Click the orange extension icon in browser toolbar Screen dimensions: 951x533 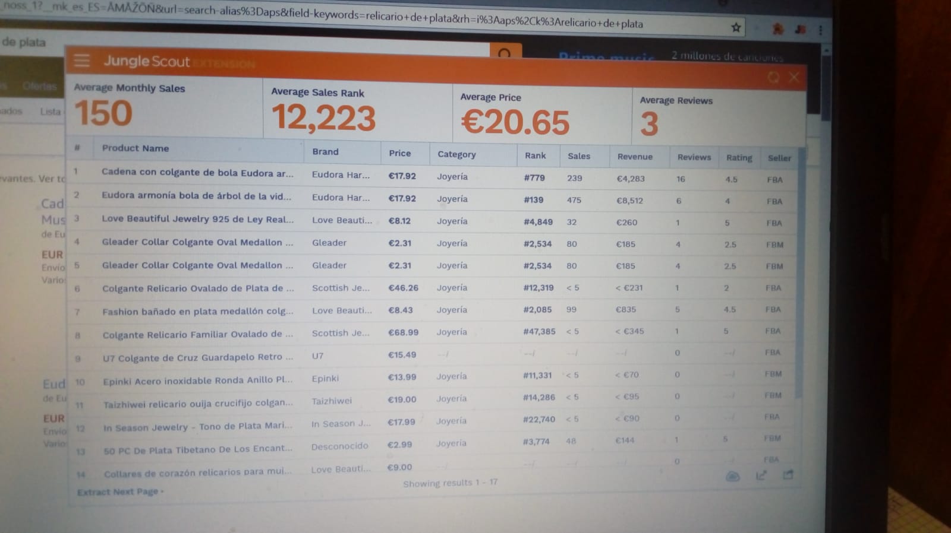tap(777, 28)
